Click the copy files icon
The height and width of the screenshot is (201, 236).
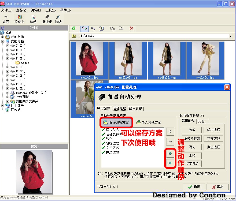(112, 28)
